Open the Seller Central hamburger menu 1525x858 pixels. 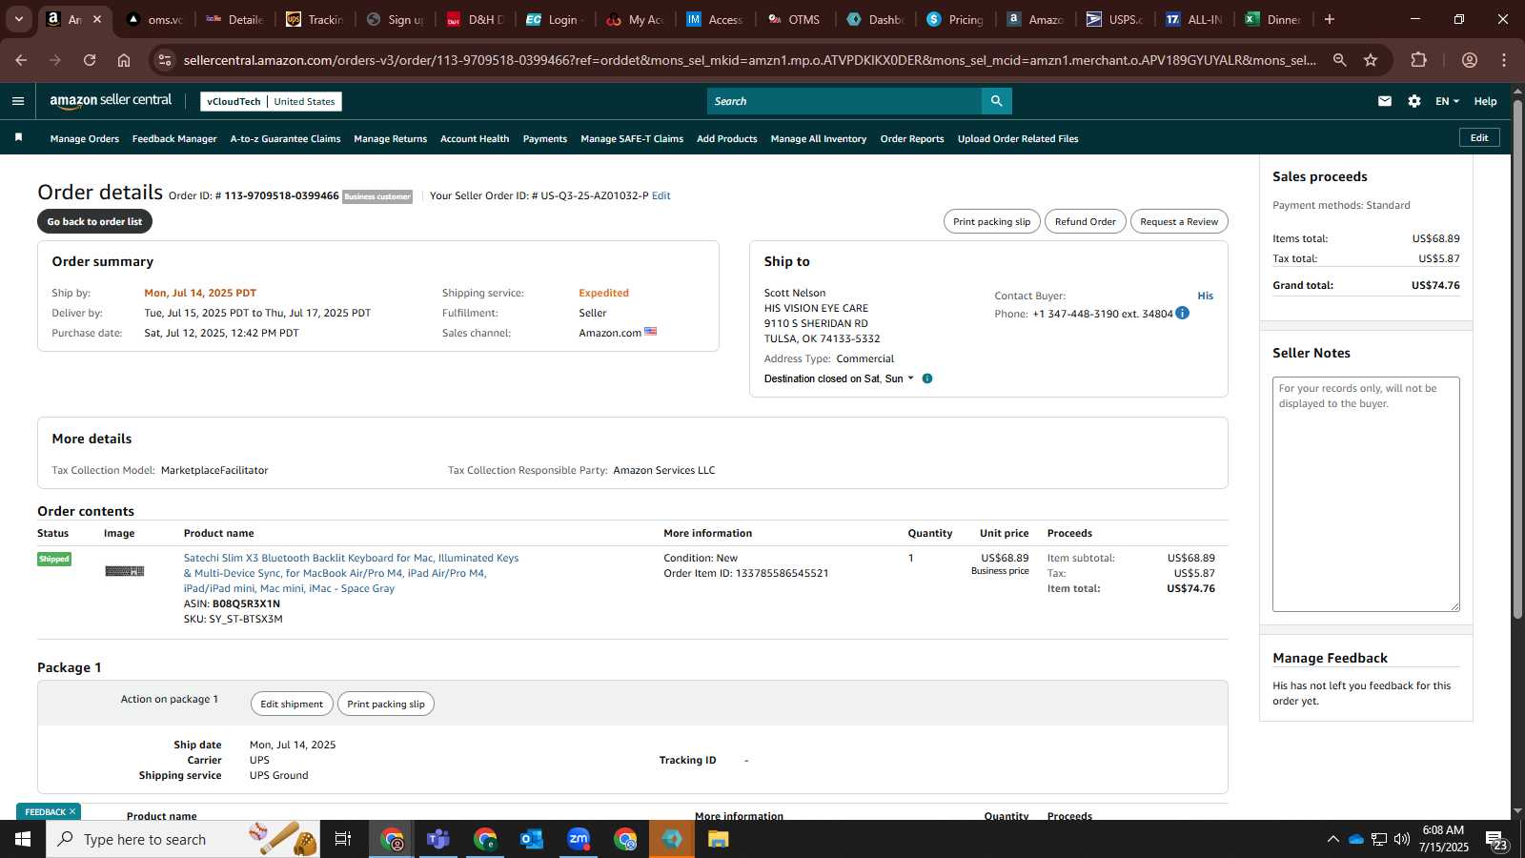pos(17,101)
